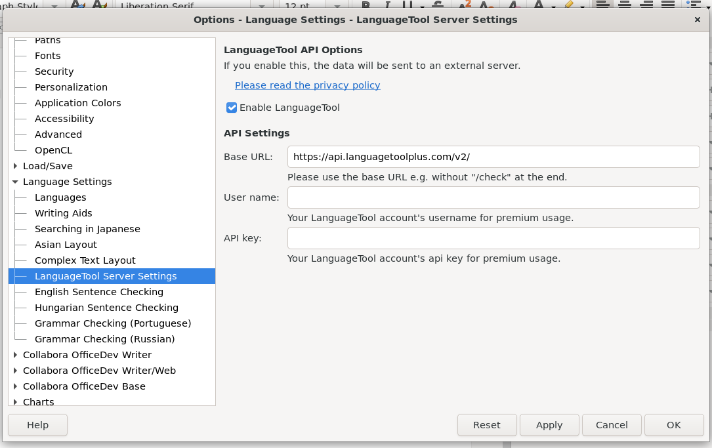The width and height of the screenshot is (712, 448).
Task: Expand the Load/Save tree node
Action: click(16, 166)
